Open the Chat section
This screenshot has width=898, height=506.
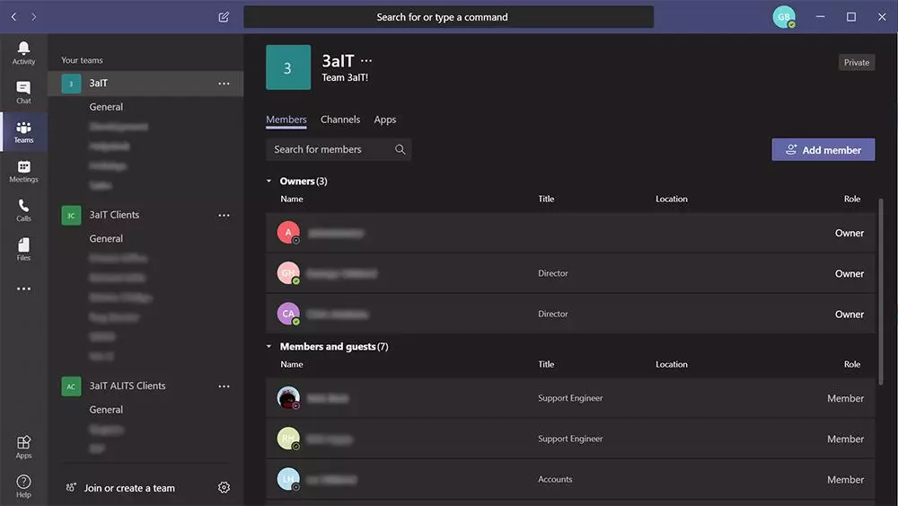(x=23, y=93)
